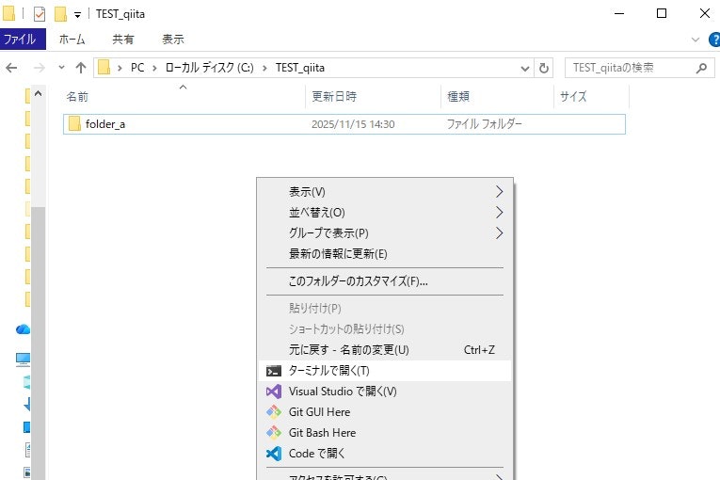This screenshot has height=480, width=720.
Task: Click the Git GUI Here icon
Action: (x=274, y=412)
